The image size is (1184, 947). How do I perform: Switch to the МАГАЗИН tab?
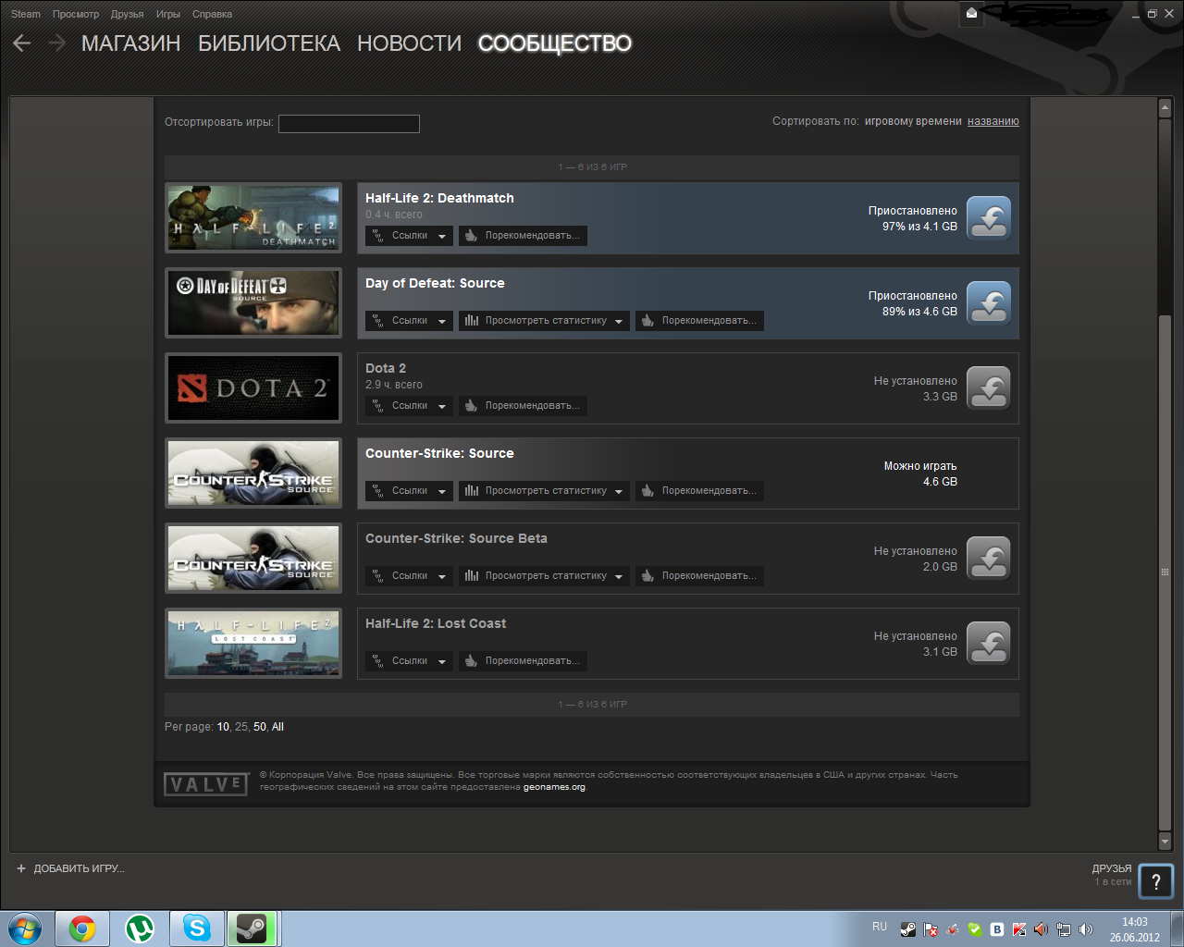pos(131,43)
